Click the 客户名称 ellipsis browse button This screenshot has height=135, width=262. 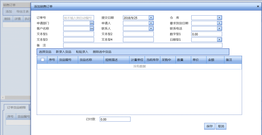[92, 29]
